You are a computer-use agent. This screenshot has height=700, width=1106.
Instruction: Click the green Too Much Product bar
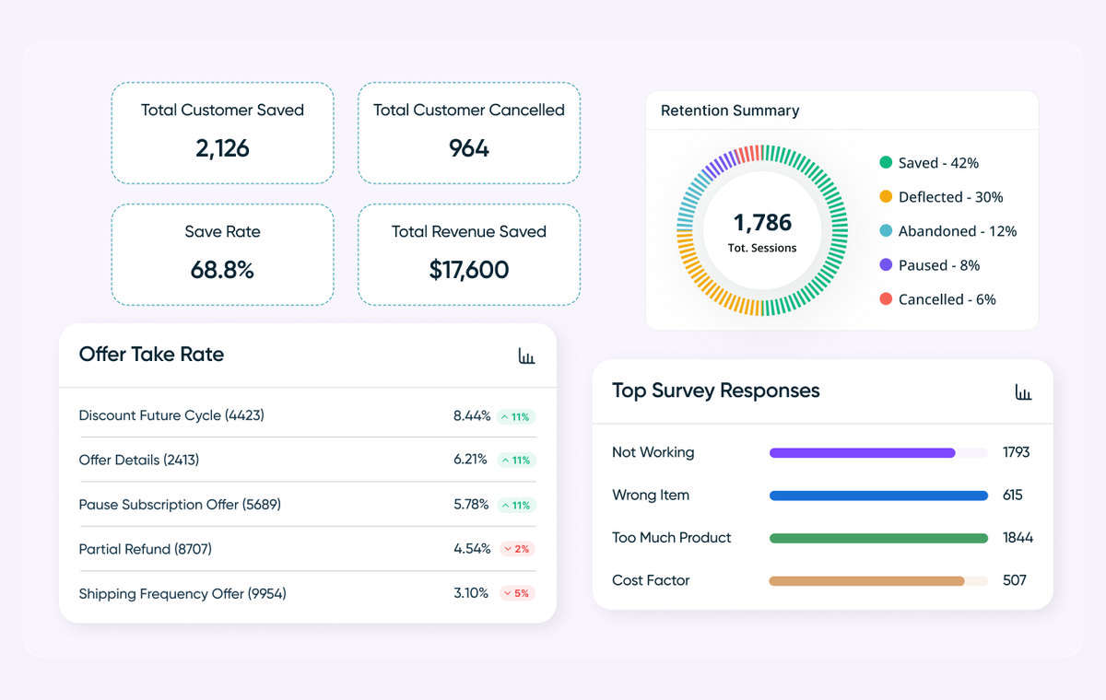pos(878,538)
